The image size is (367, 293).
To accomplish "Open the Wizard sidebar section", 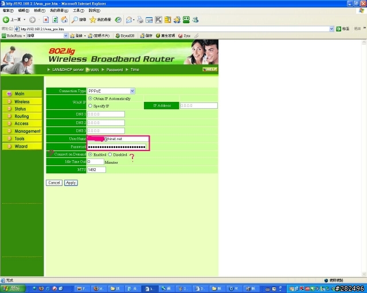I will click(x=22, y=146).
